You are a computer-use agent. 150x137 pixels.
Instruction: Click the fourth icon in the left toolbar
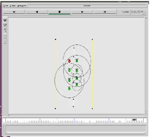coord(5,36)
